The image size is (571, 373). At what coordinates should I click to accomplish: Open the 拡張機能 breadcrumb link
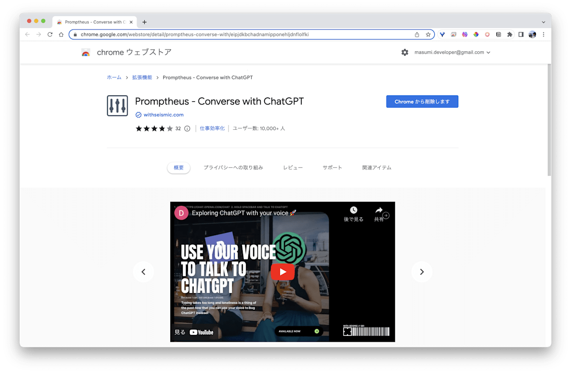point(142,77)
